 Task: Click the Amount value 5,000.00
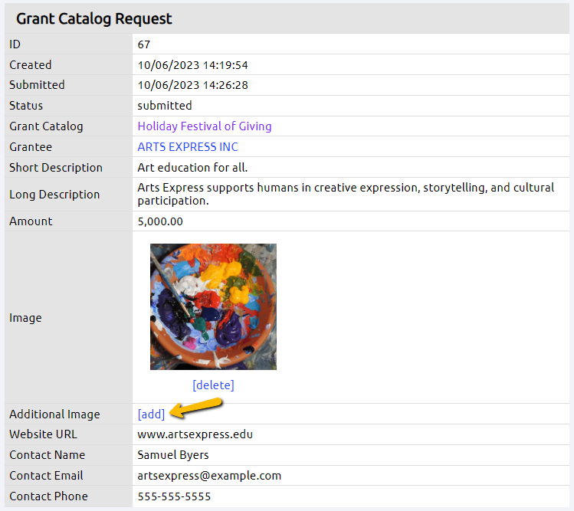160,221
